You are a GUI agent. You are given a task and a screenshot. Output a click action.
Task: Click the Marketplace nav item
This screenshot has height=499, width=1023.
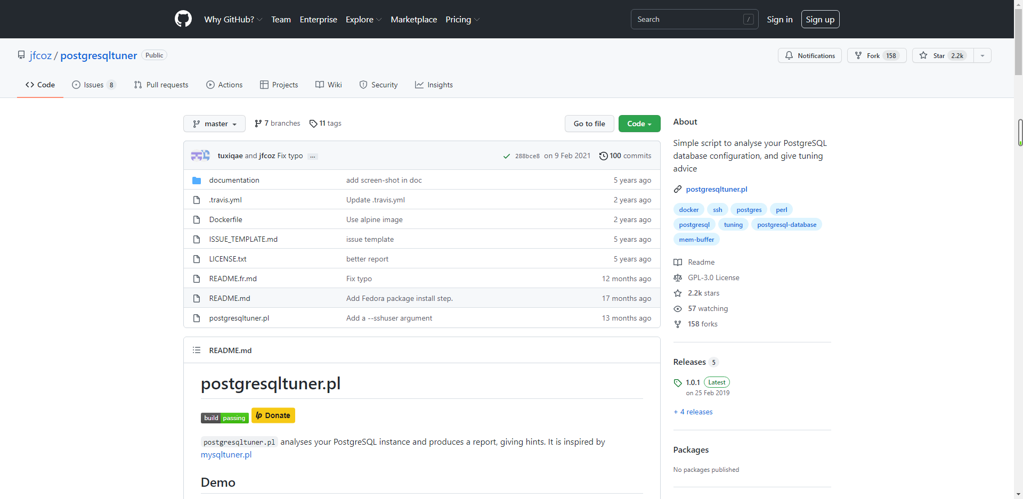point(413,19)
